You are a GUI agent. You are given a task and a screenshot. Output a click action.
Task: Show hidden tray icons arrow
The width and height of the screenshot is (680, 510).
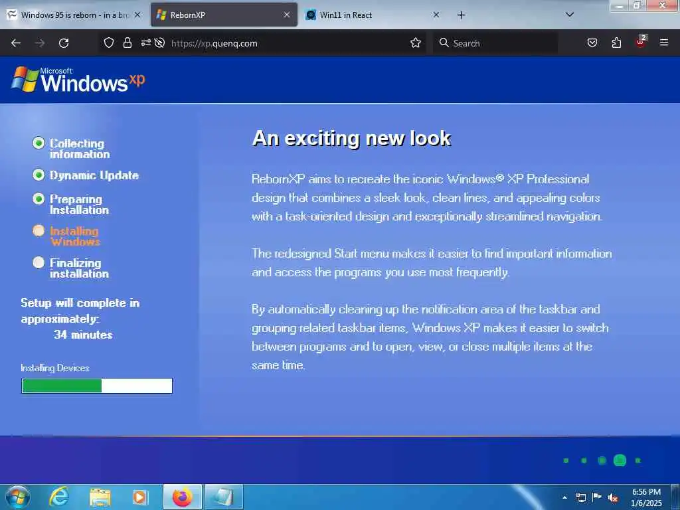click(x=564, y=497)
